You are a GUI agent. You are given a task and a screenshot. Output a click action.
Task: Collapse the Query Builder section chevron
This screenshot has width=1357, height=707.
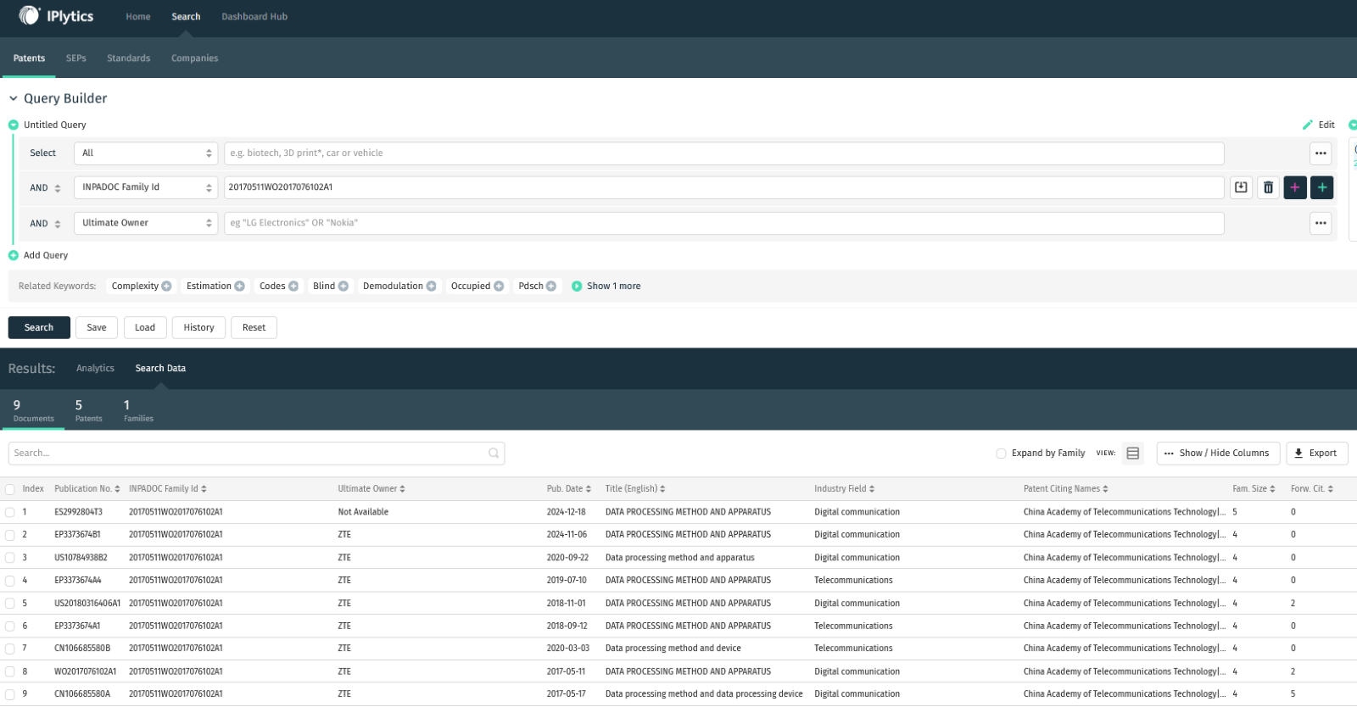tap(14, 98)
